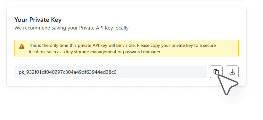Click the "Private API Key locally" subtitle words

104,28
